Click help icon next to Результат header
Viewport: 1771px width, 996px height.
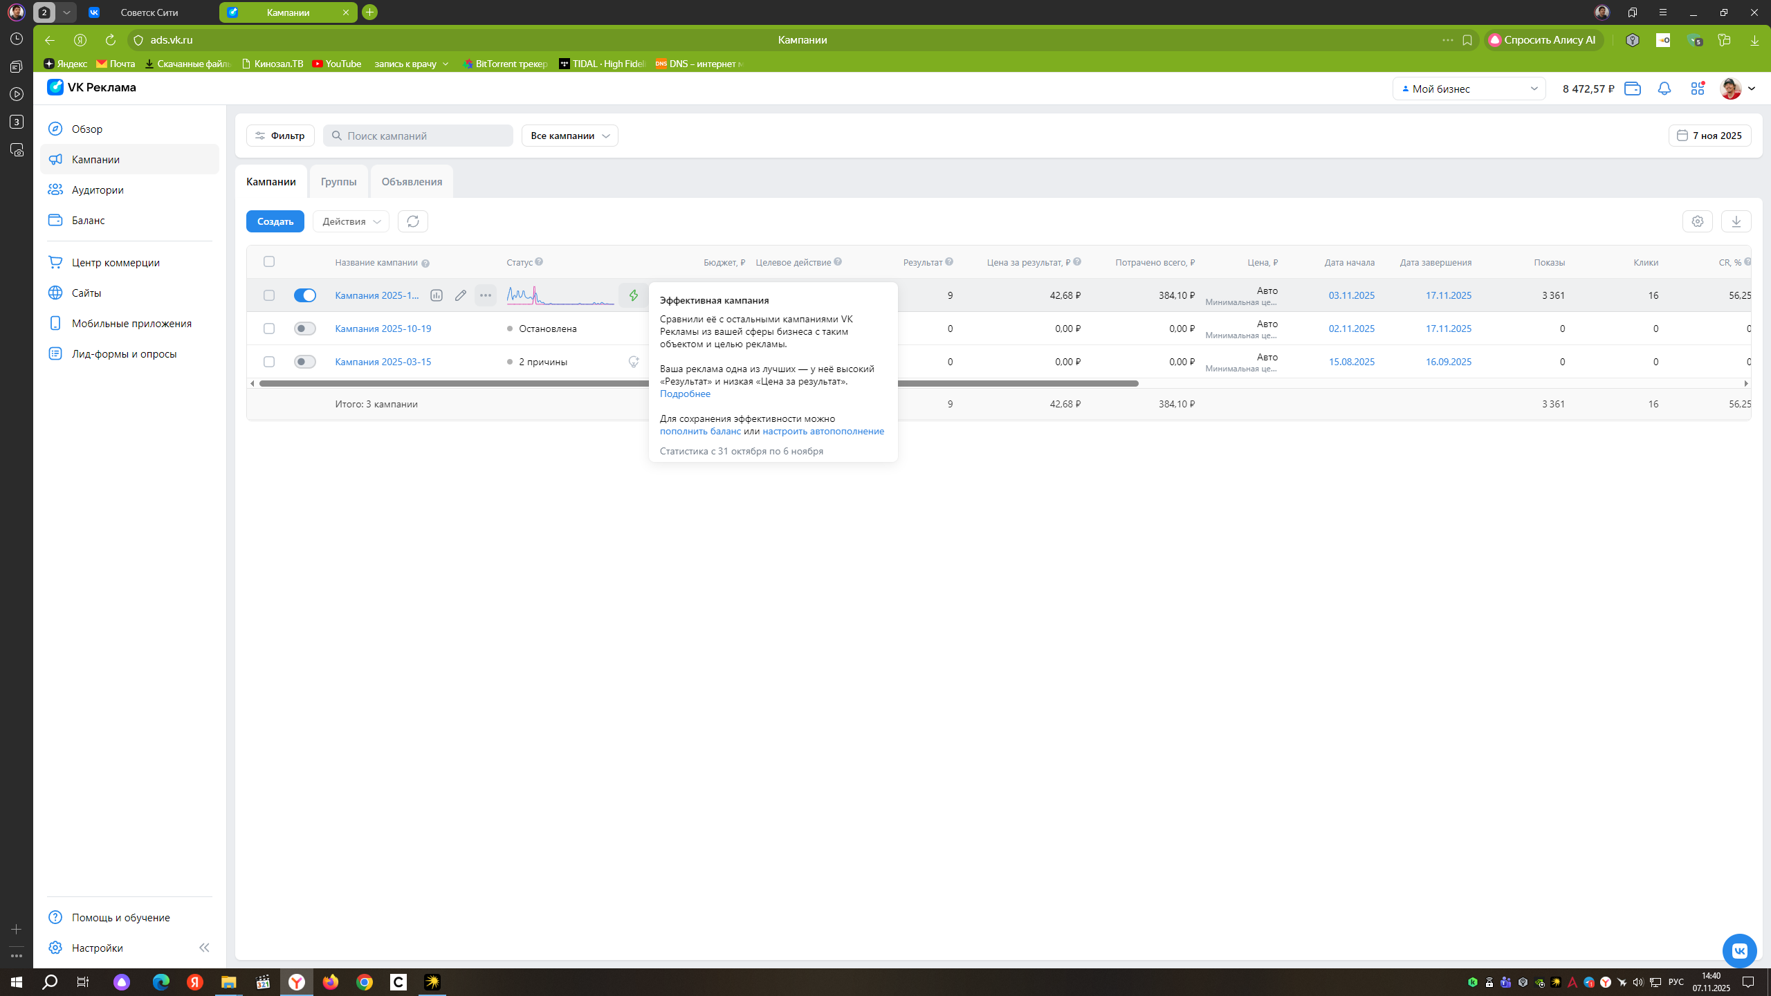(949, 261)
